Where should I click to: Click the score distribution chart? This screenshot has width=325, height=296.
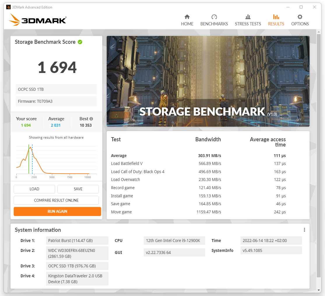56,161
